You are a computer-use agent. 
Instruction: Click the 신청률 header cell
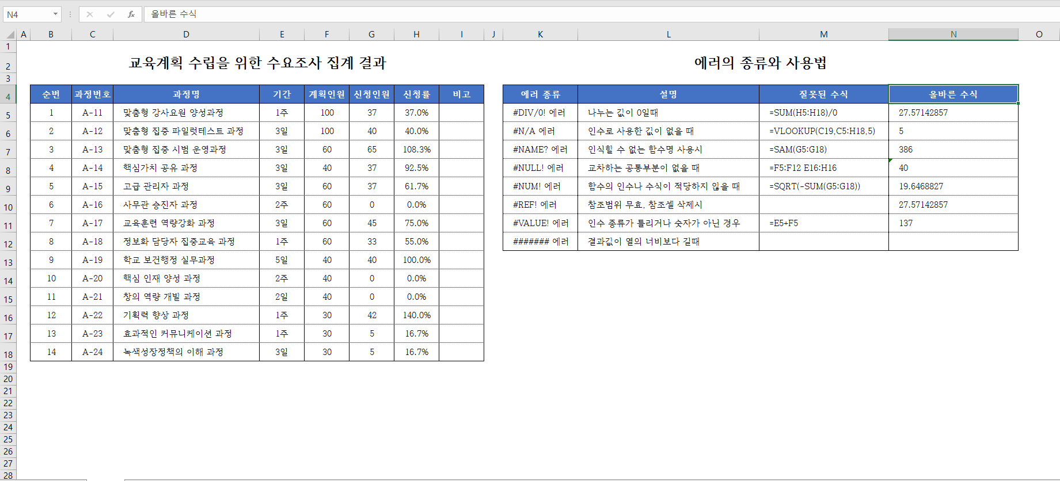click(x=416, y=94)
